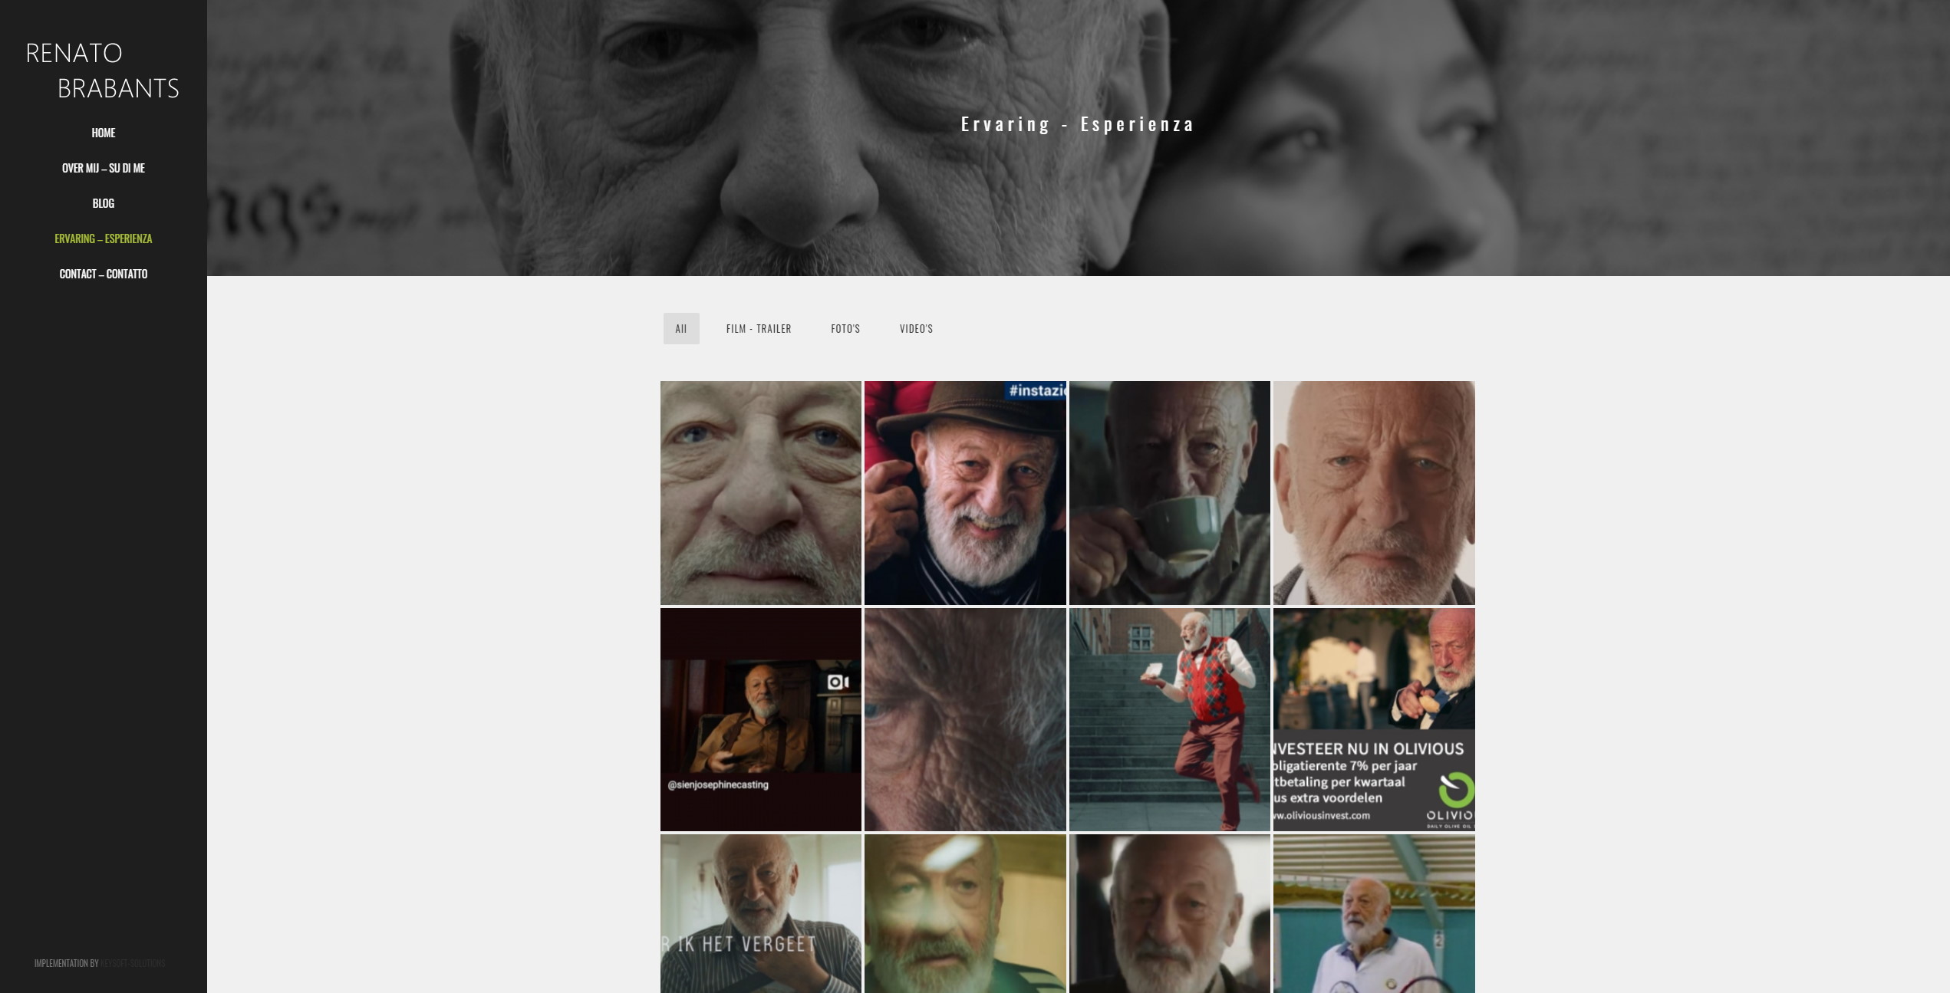Screen dimensions: 1950x993
Task: Select the All filter
Action: [681, 328]
